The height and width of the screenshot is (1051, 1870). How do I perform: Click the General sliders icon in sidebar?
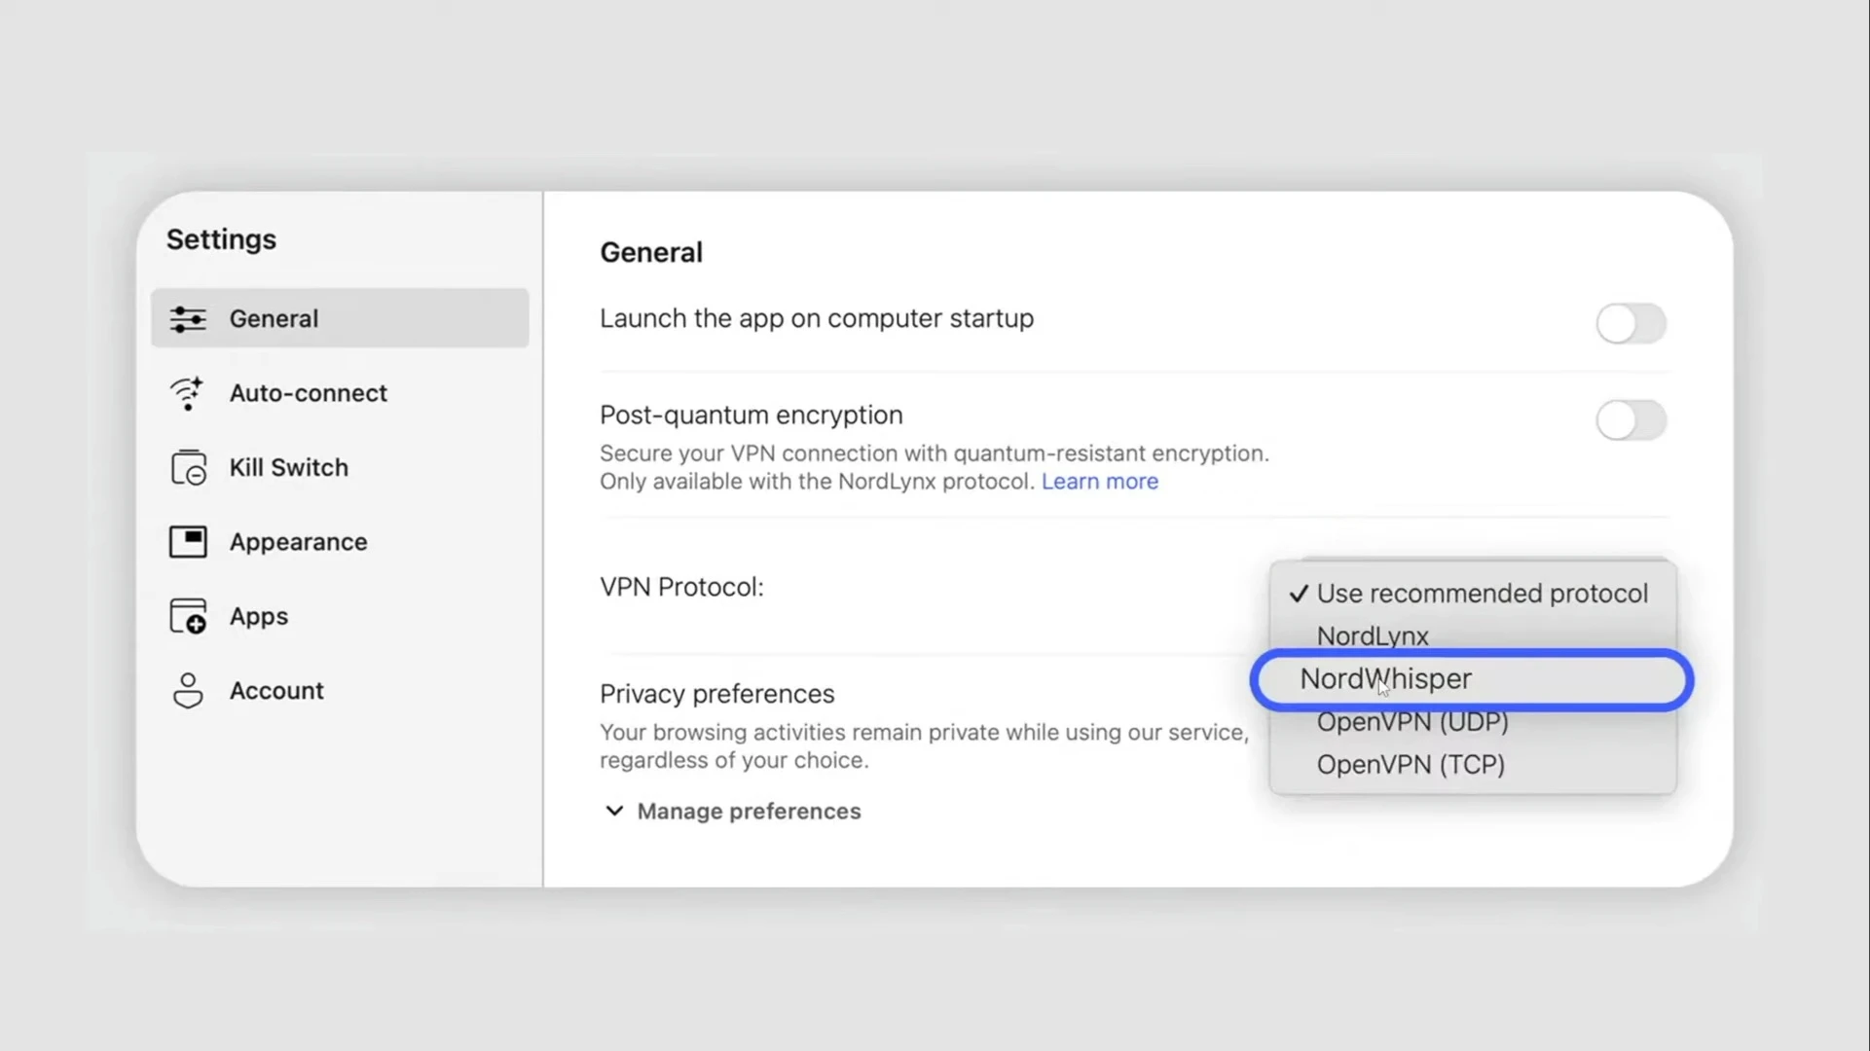188,318
